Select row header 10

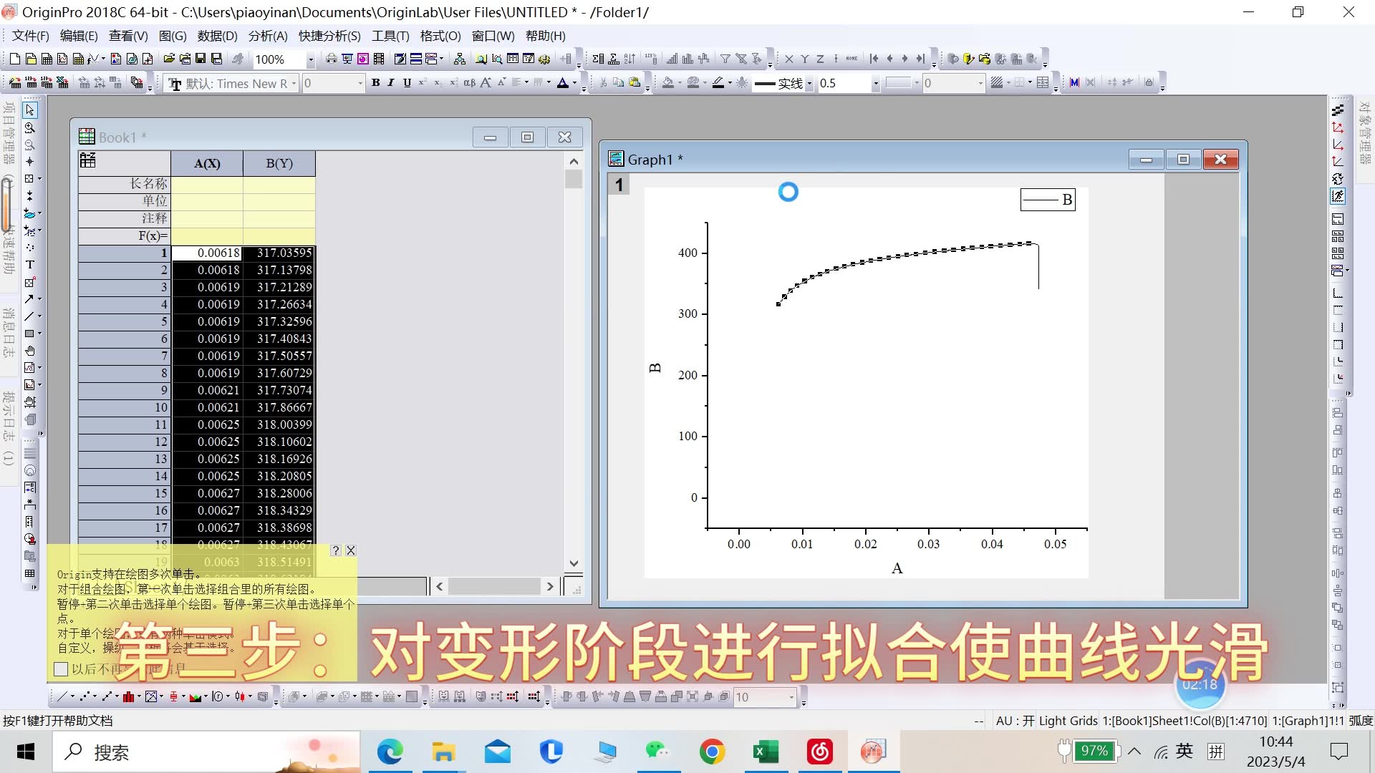tap(125, 407)
